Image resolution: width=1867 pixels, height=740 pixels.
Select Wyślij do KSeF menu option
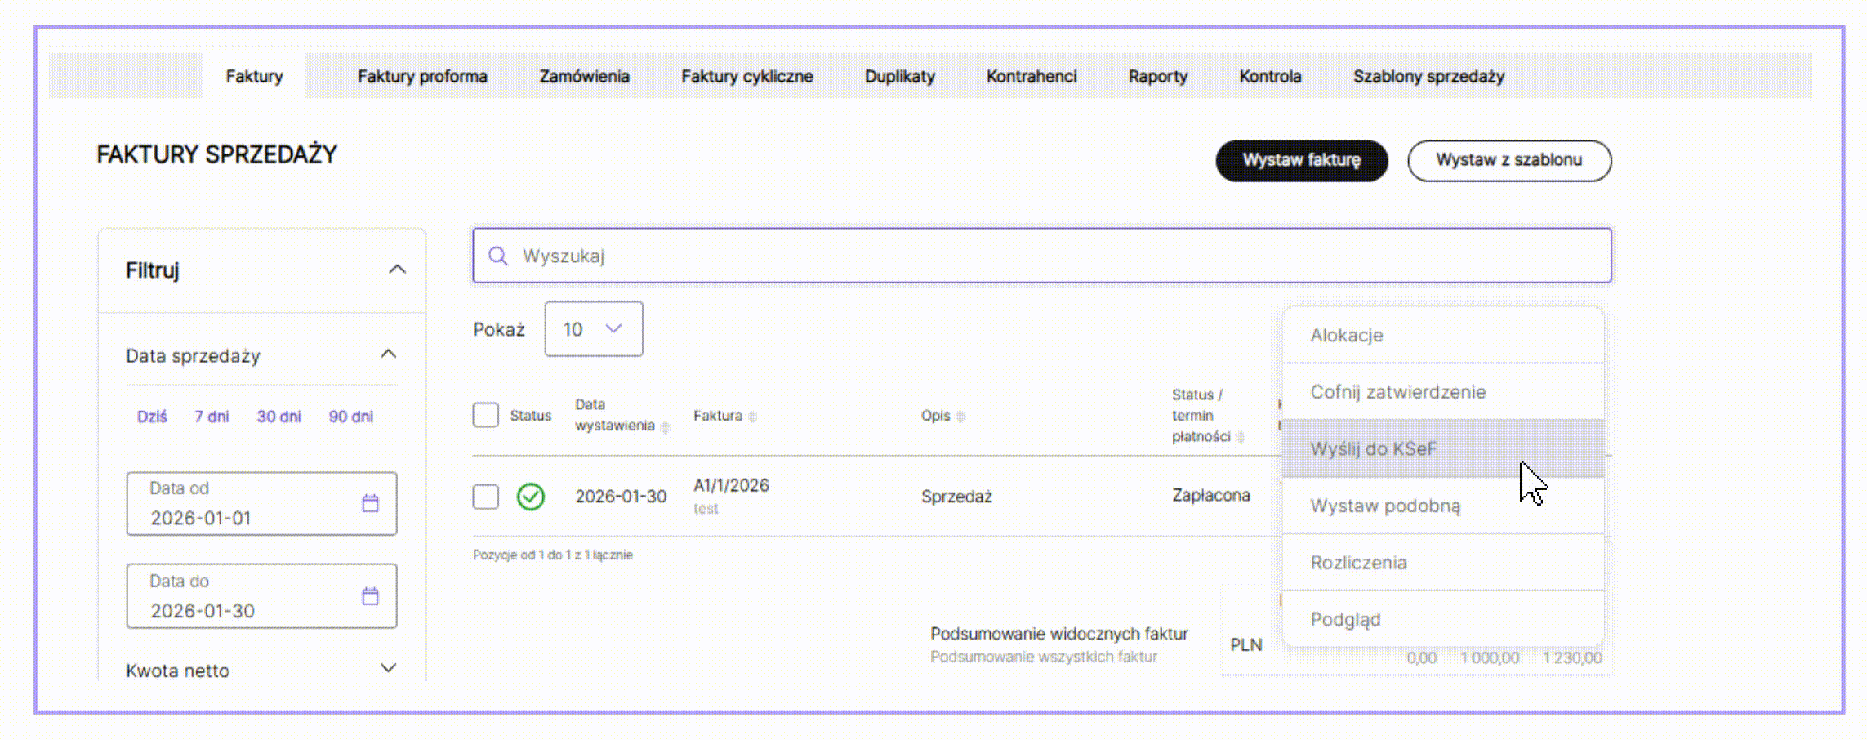[x=1443, y=448]
